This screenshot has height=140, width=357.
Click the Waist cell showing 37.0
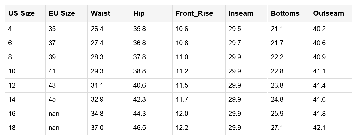97,128
